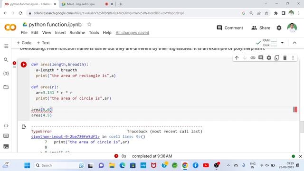Move cell down arrow
This screenshot has height=171, width=304.
(x=245, y=58)
